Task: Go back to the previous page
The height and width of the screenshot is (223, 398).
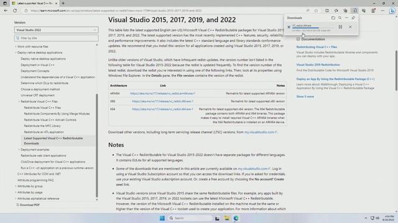Action: 6,11
